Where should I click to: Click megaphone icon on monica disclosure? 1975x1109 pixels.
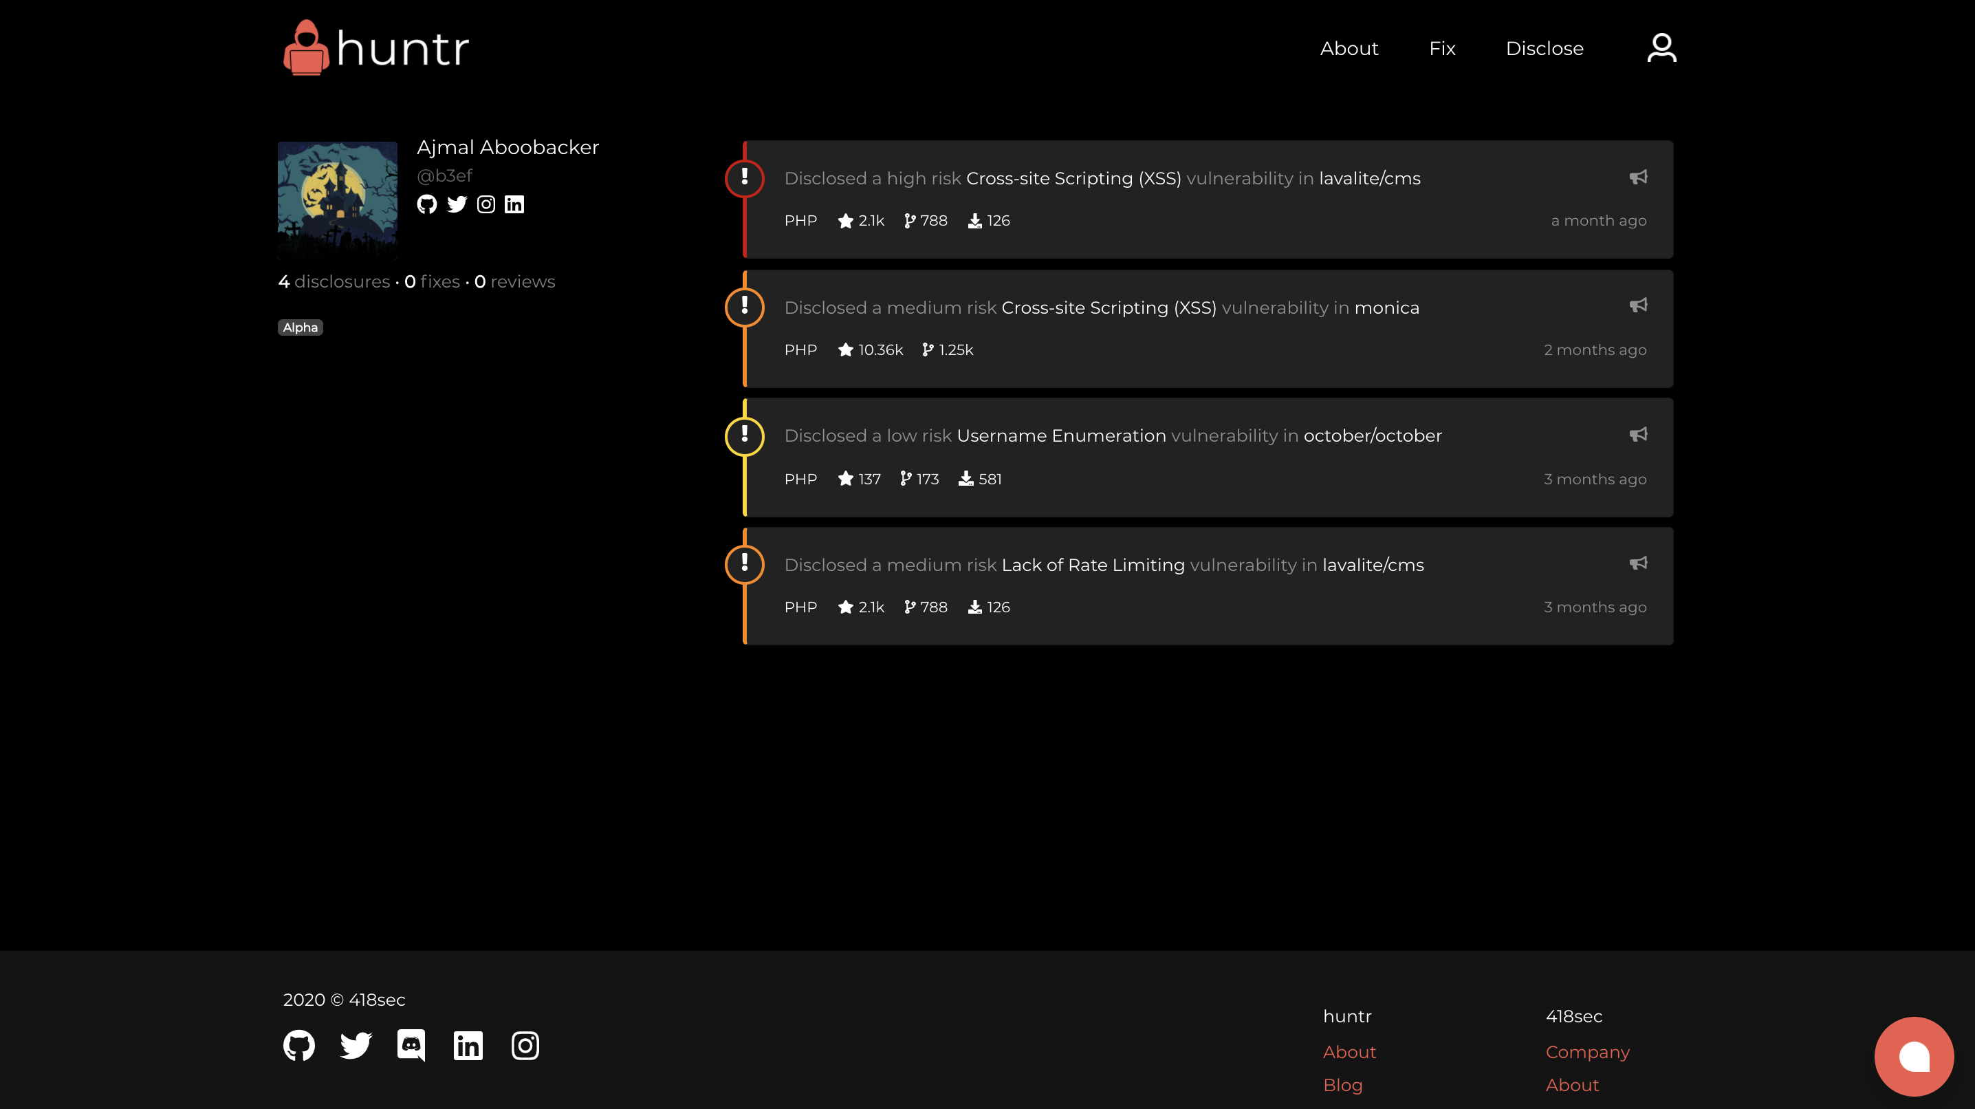coord(1637,305)
